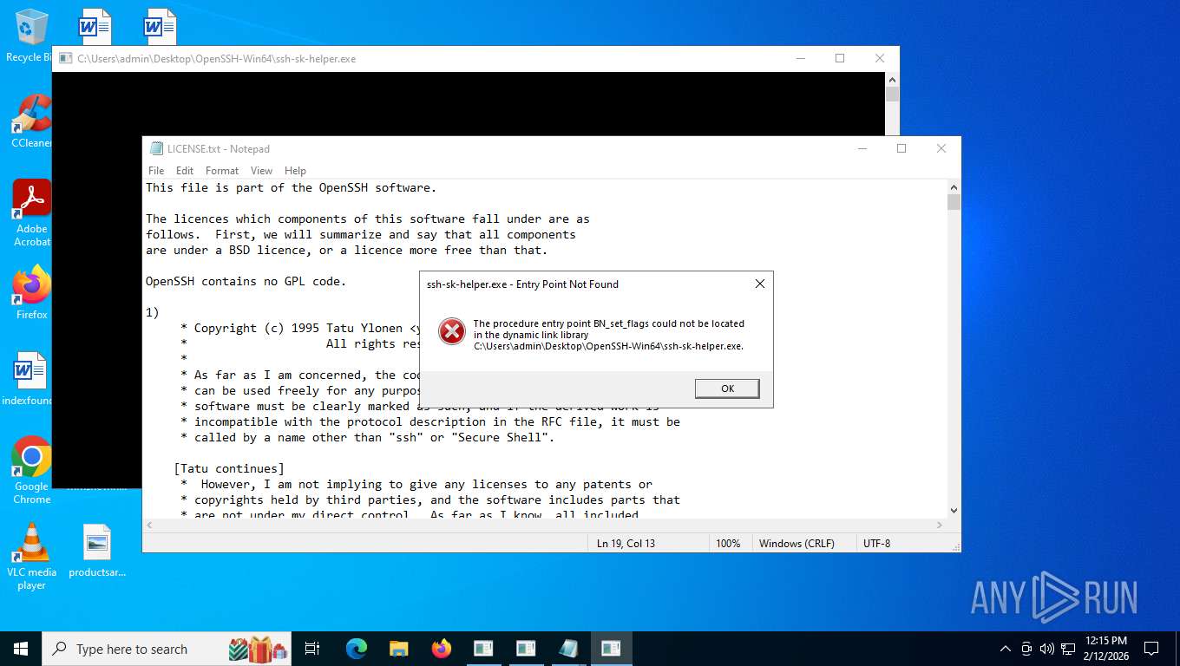Click the 100% zoom status entry
This screenshot has height=666, width=1180.
coord(728,544)
